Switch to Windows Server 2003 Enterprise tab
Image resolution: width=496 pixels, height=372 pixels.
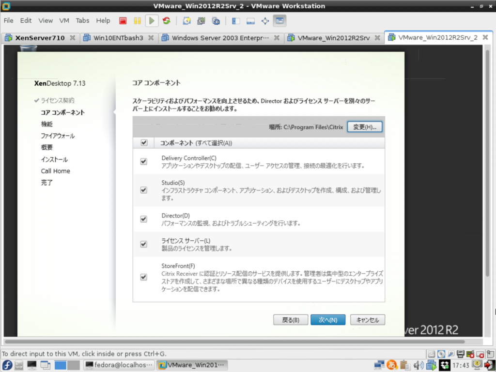pyautogui.click(x=220, y=38)
